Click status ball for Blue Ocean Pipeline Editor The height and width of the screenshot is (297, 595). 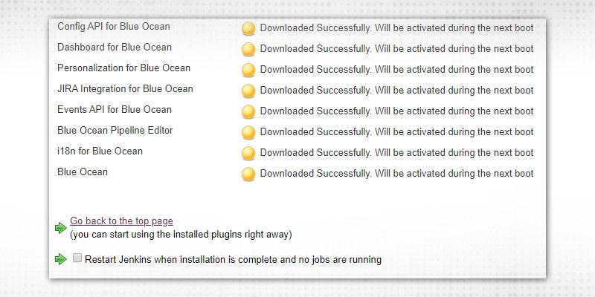coord(248,133)
